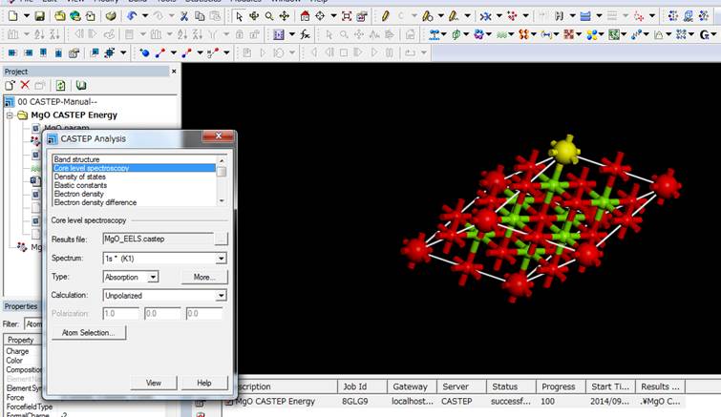Select Band structure in analysis list
Screen dimensions: 721x417
coord(76,159)
